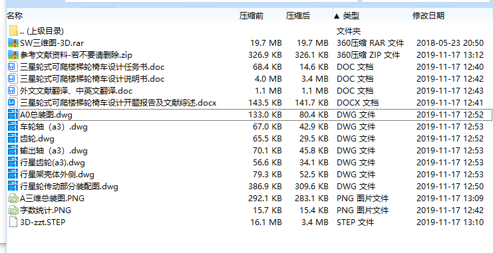Select the SW三维图-3D.rar archive icon

pyautogui.click(x=13, y=42)
